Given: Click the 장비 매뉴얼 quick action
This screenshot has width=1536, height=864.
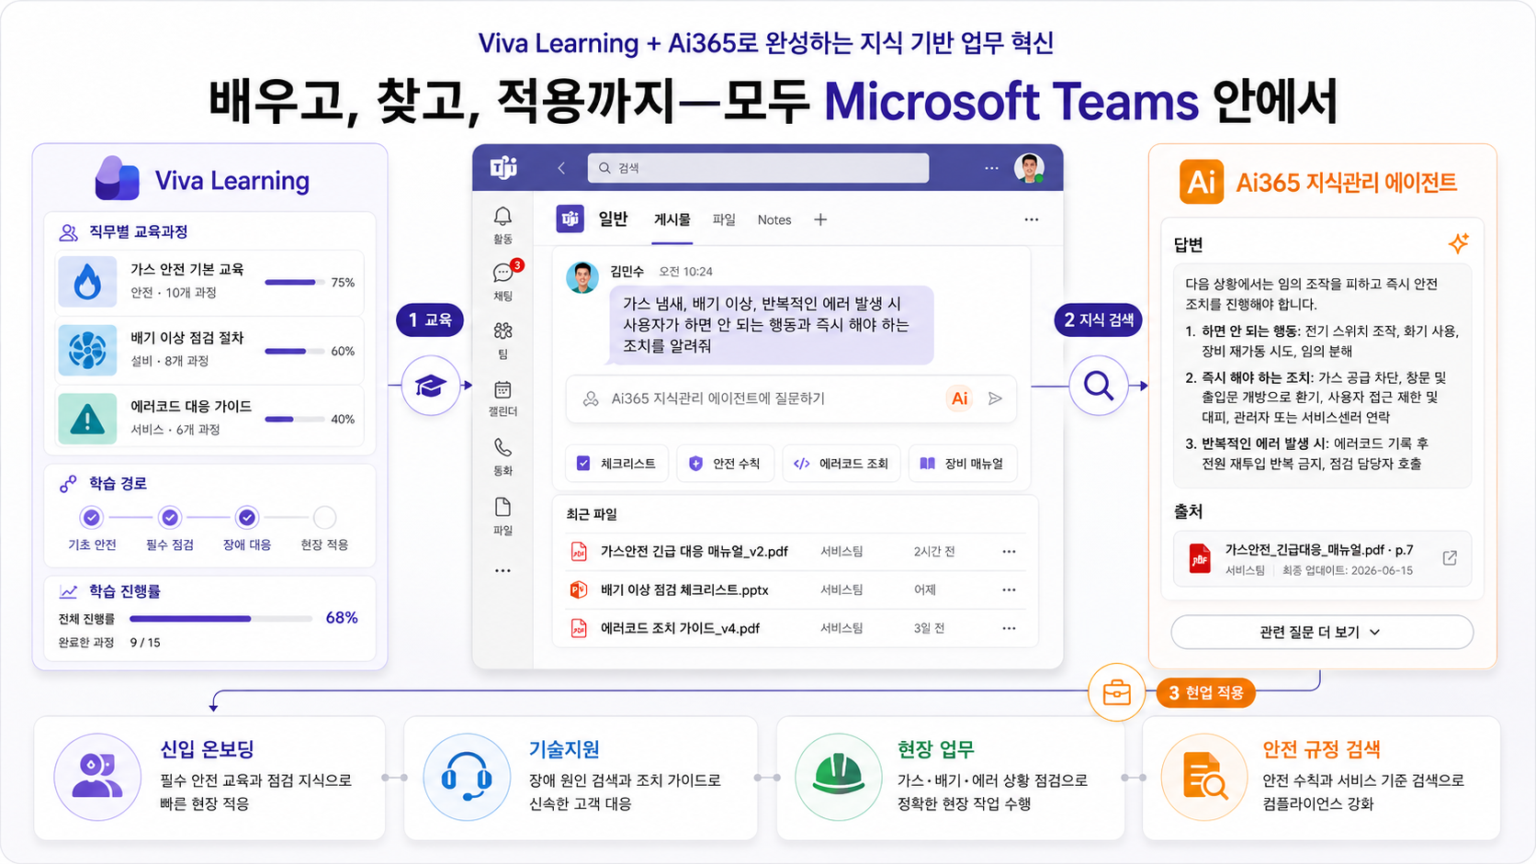Looking at the screenshot, I should click(x=963, y=464).
